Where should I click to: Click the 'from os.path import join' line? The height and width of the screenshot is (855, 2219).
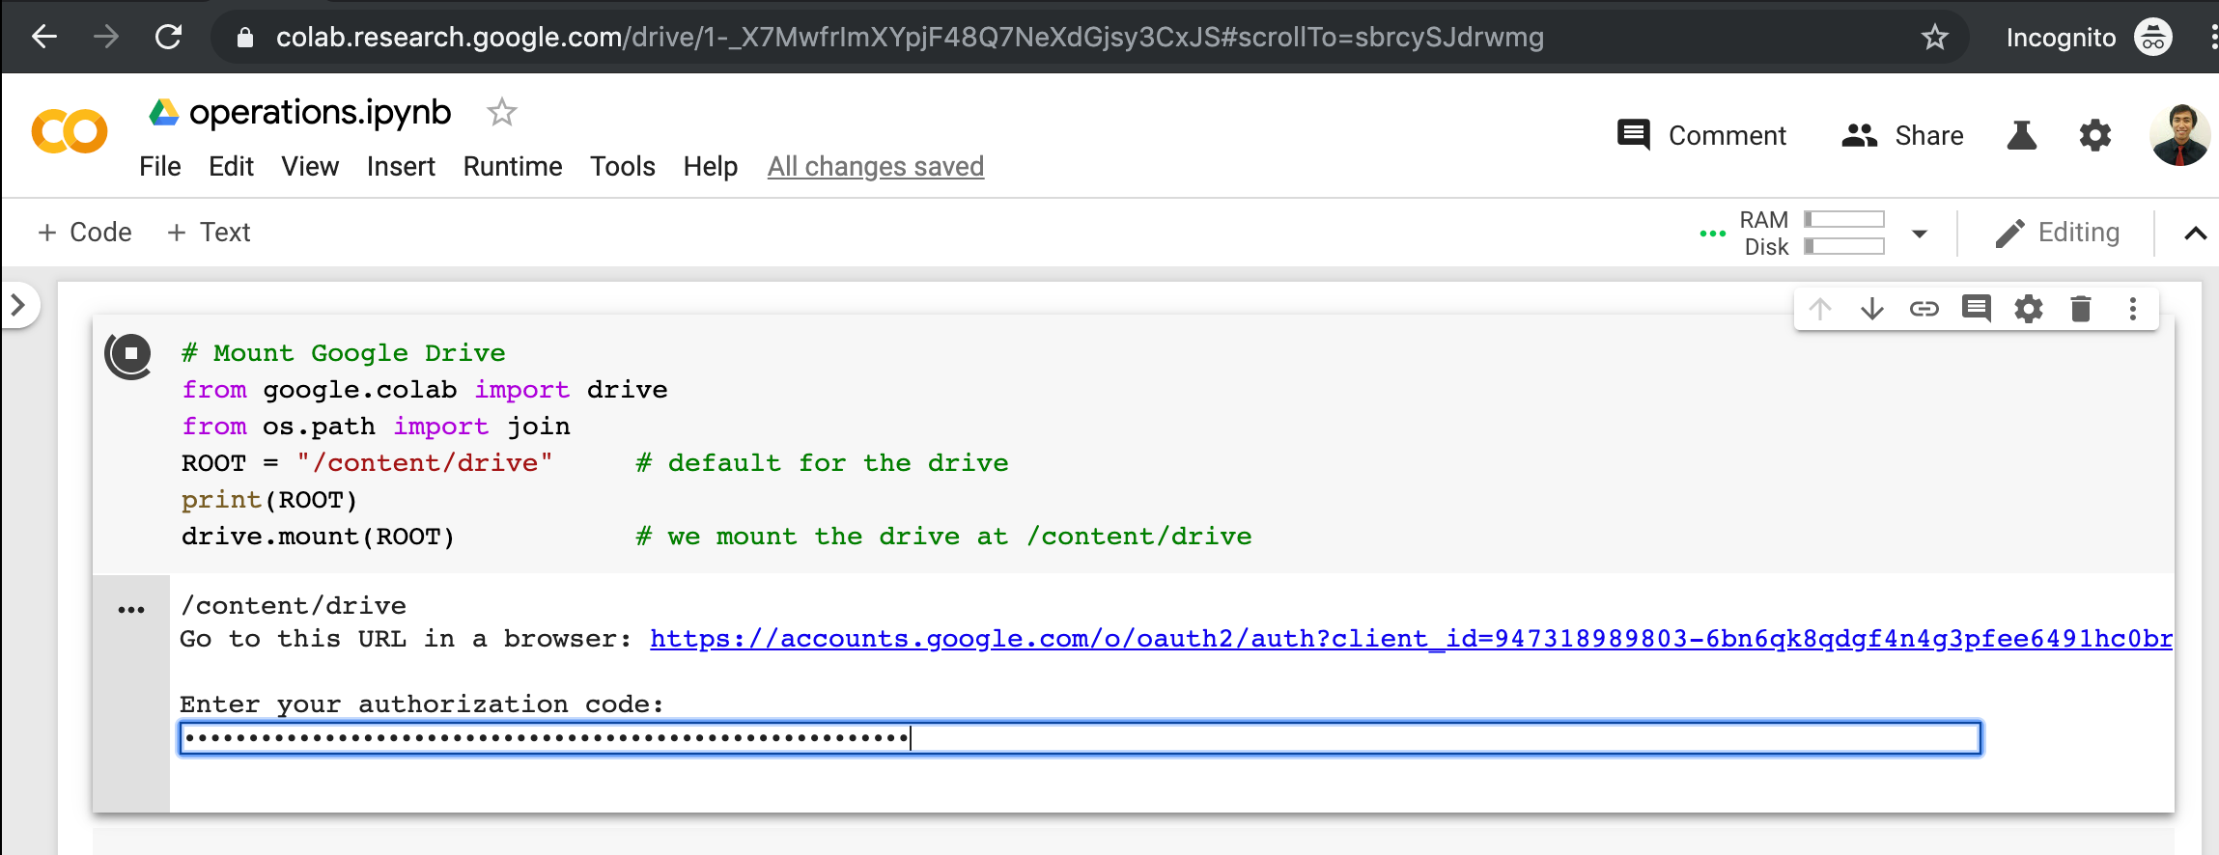click(376, 427)
